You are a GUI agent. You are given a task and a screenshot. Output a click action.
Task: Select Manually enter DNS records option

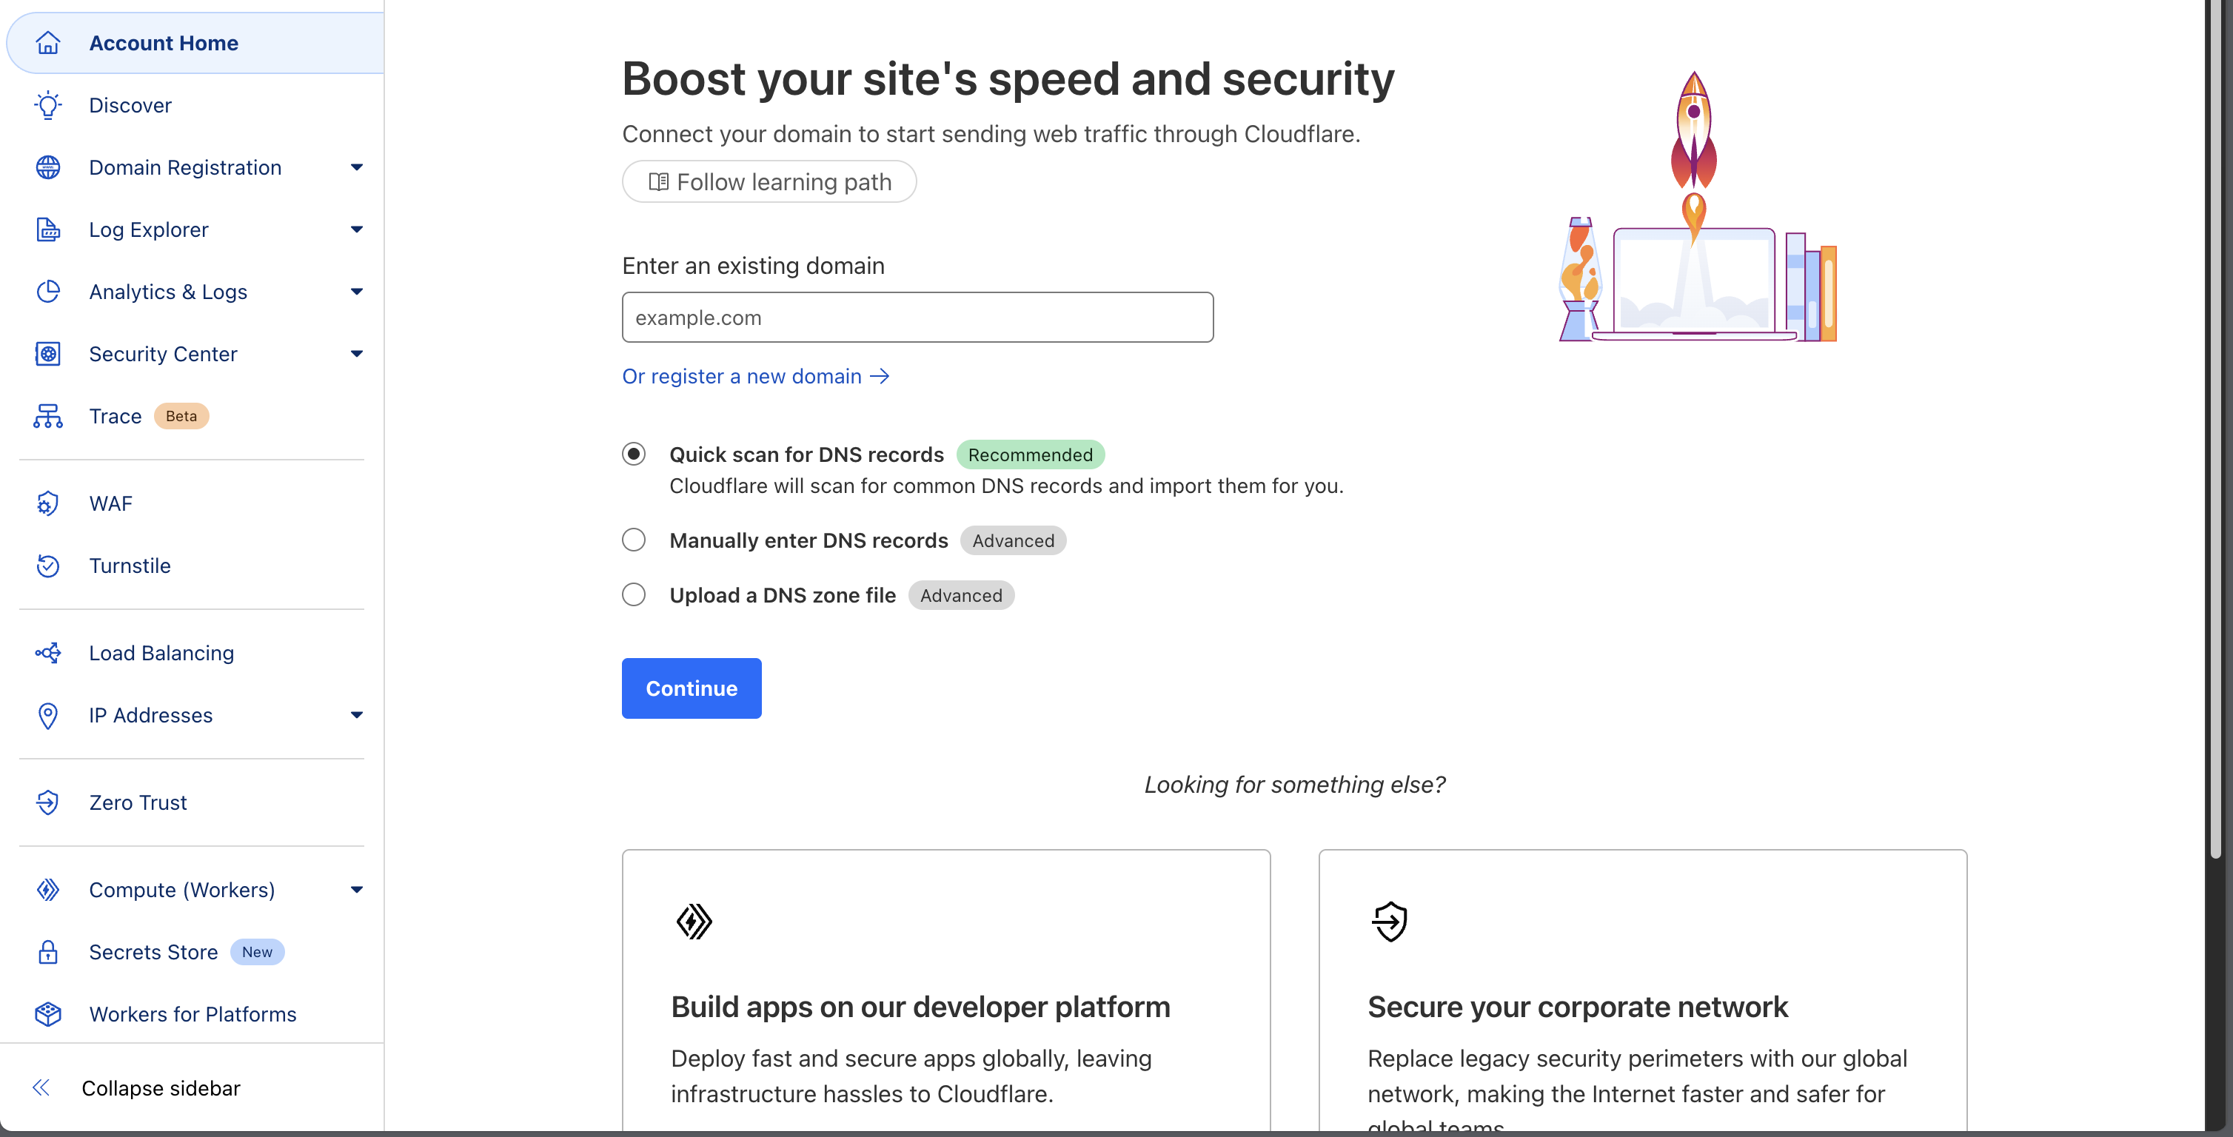tap(634, 540)
